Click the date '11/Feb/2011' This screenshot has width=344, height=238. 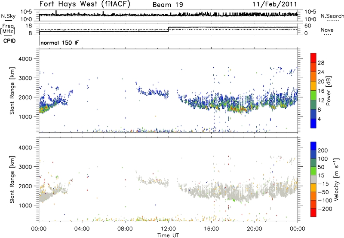tap(275, 4)
